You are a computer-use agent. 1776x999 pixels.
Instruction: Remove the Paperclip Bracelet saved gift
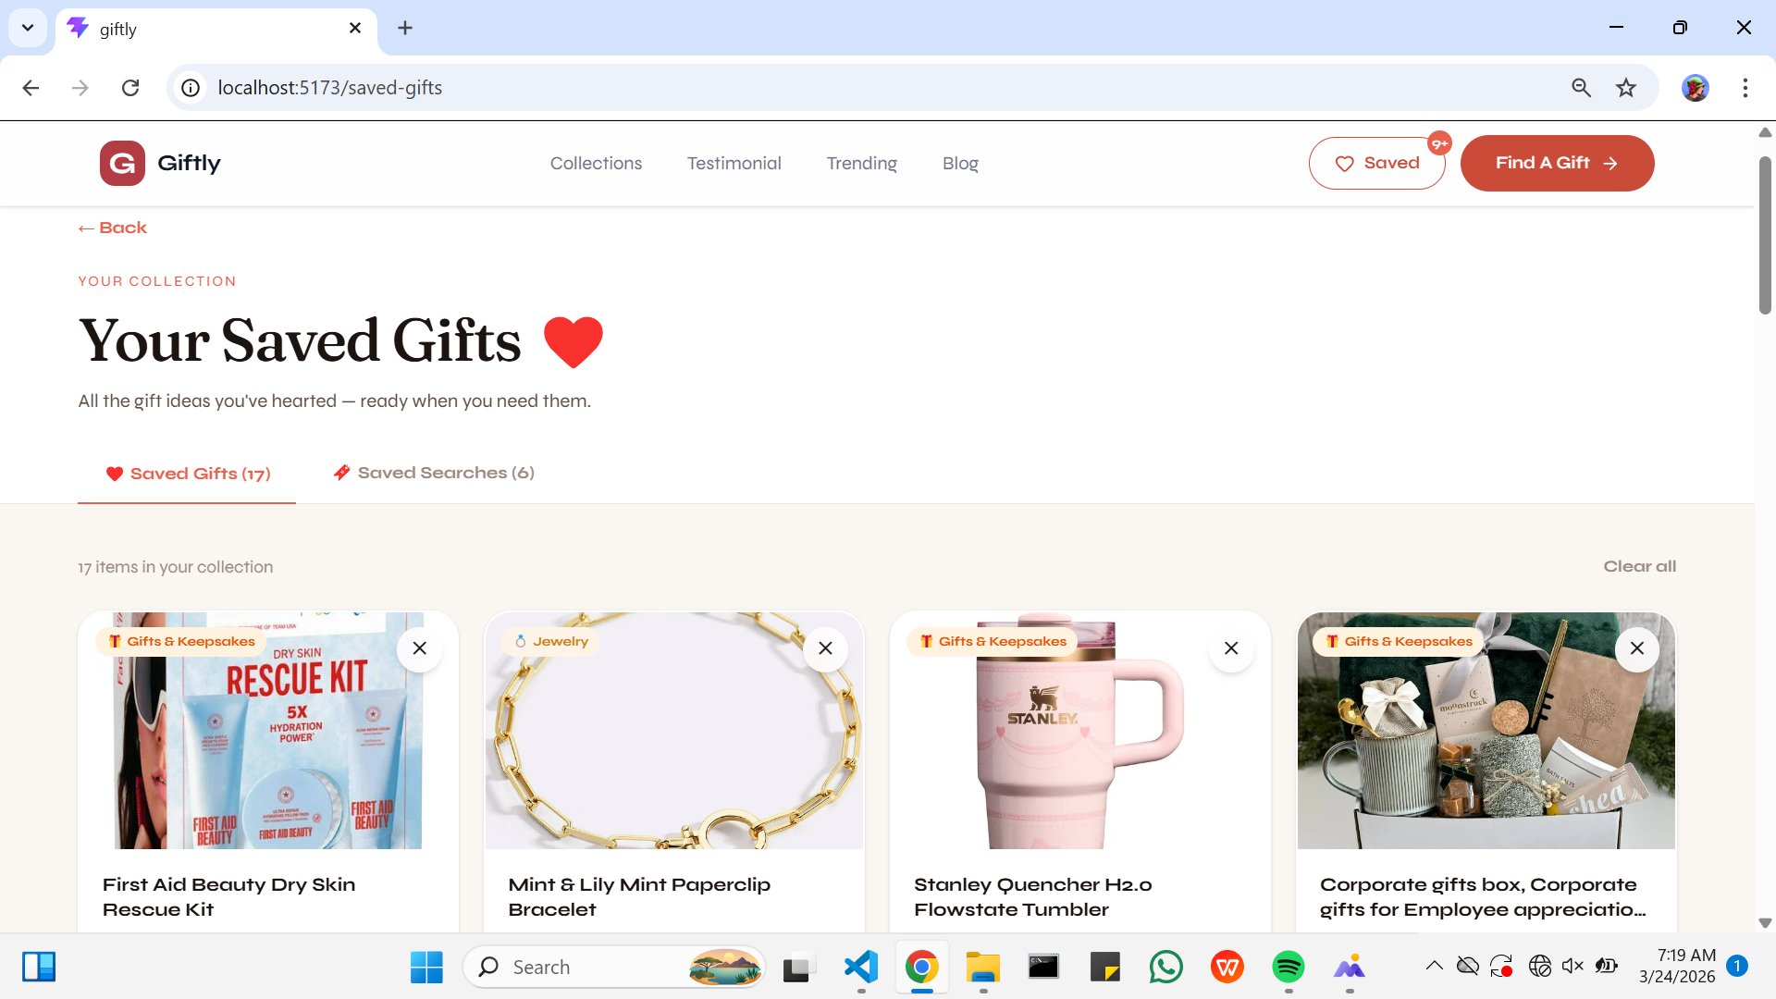tap(825, 648)
